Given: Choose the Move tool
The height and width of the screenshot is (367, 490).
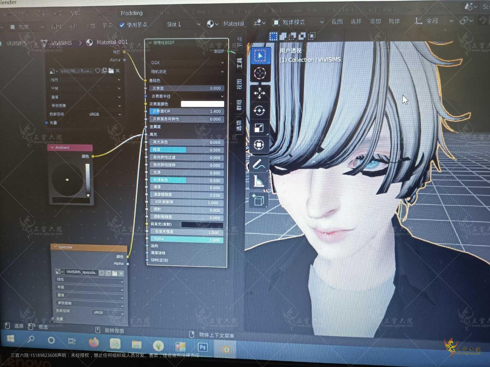Looking at the screenshot, I should coord(260,93).
